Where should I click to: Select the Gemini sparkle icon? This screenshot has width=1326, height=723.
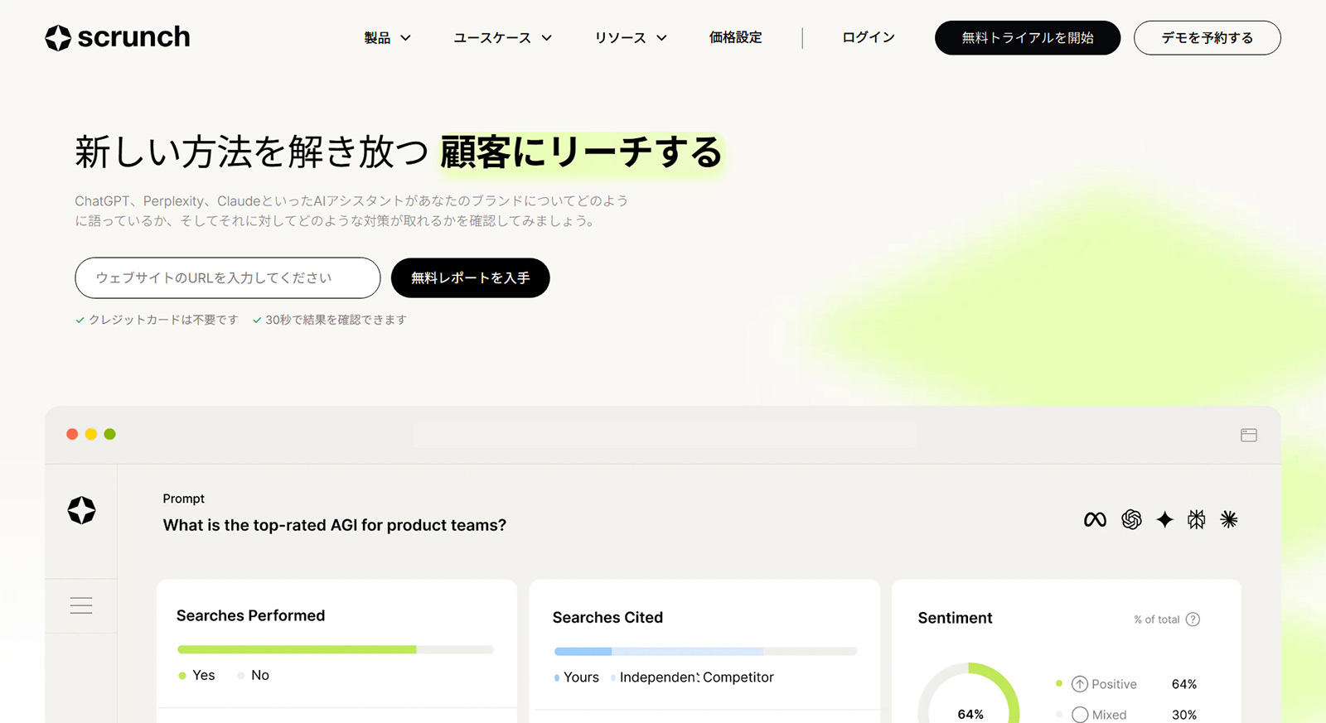(1165, 519)
